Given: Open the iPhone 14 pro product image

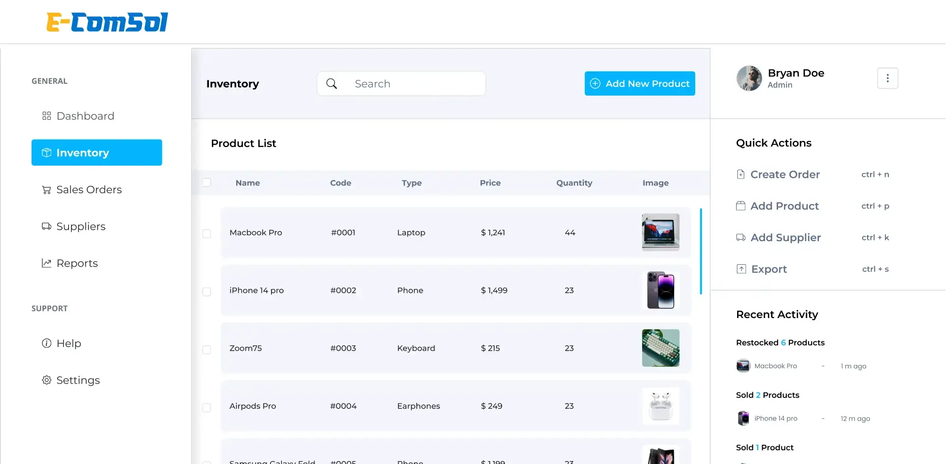Looking at the screenshot, I should point(661,290).
